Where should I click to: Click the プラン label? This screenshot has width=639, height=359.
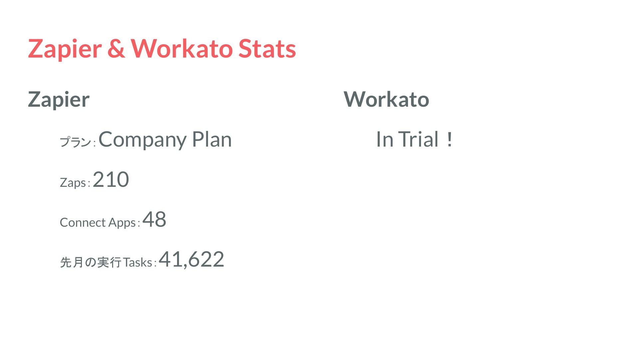coord(75,142)
